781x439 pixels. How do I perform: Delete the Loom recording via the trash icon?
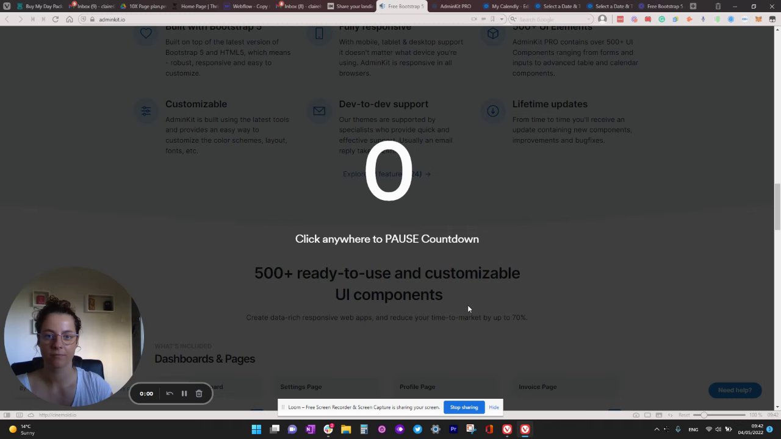click(x=199, y=394)
